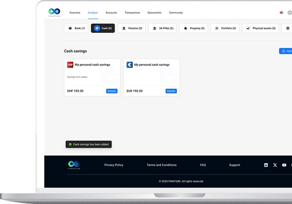The image size is (292, 204).
Task: Open the X (Twitter) social icon
Action: coord(275,165)
